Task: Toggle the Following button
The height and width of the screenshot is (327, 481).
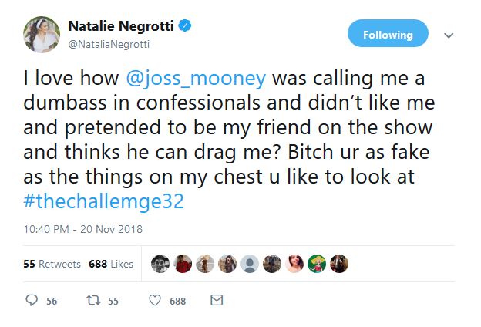Action: 388,35
